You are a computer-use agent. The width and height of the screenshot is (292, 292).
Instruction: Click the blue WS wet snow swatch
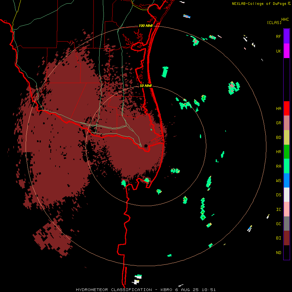click(286, 180)
